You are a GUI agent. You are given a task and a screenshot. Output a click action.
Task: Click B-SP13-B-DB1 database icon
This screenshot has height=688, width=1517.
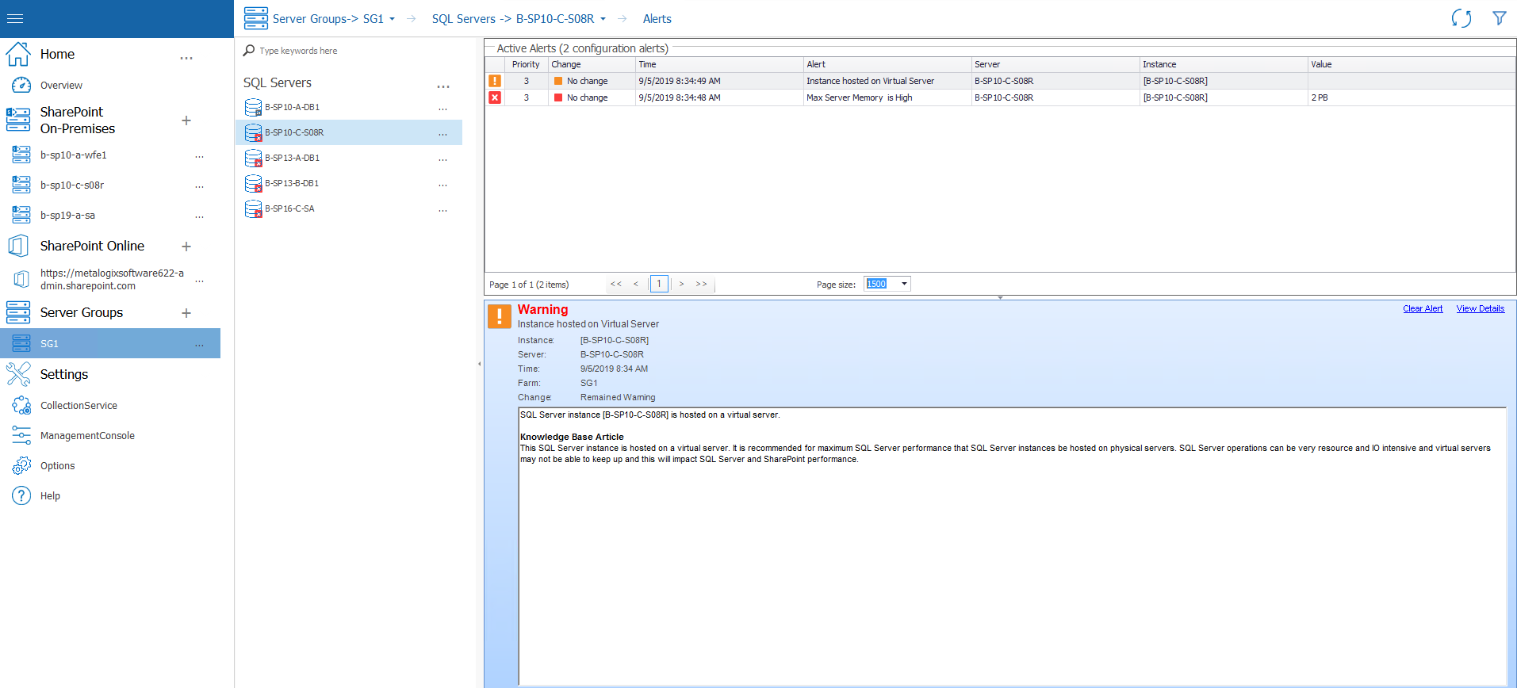click(x=253, y=183)
